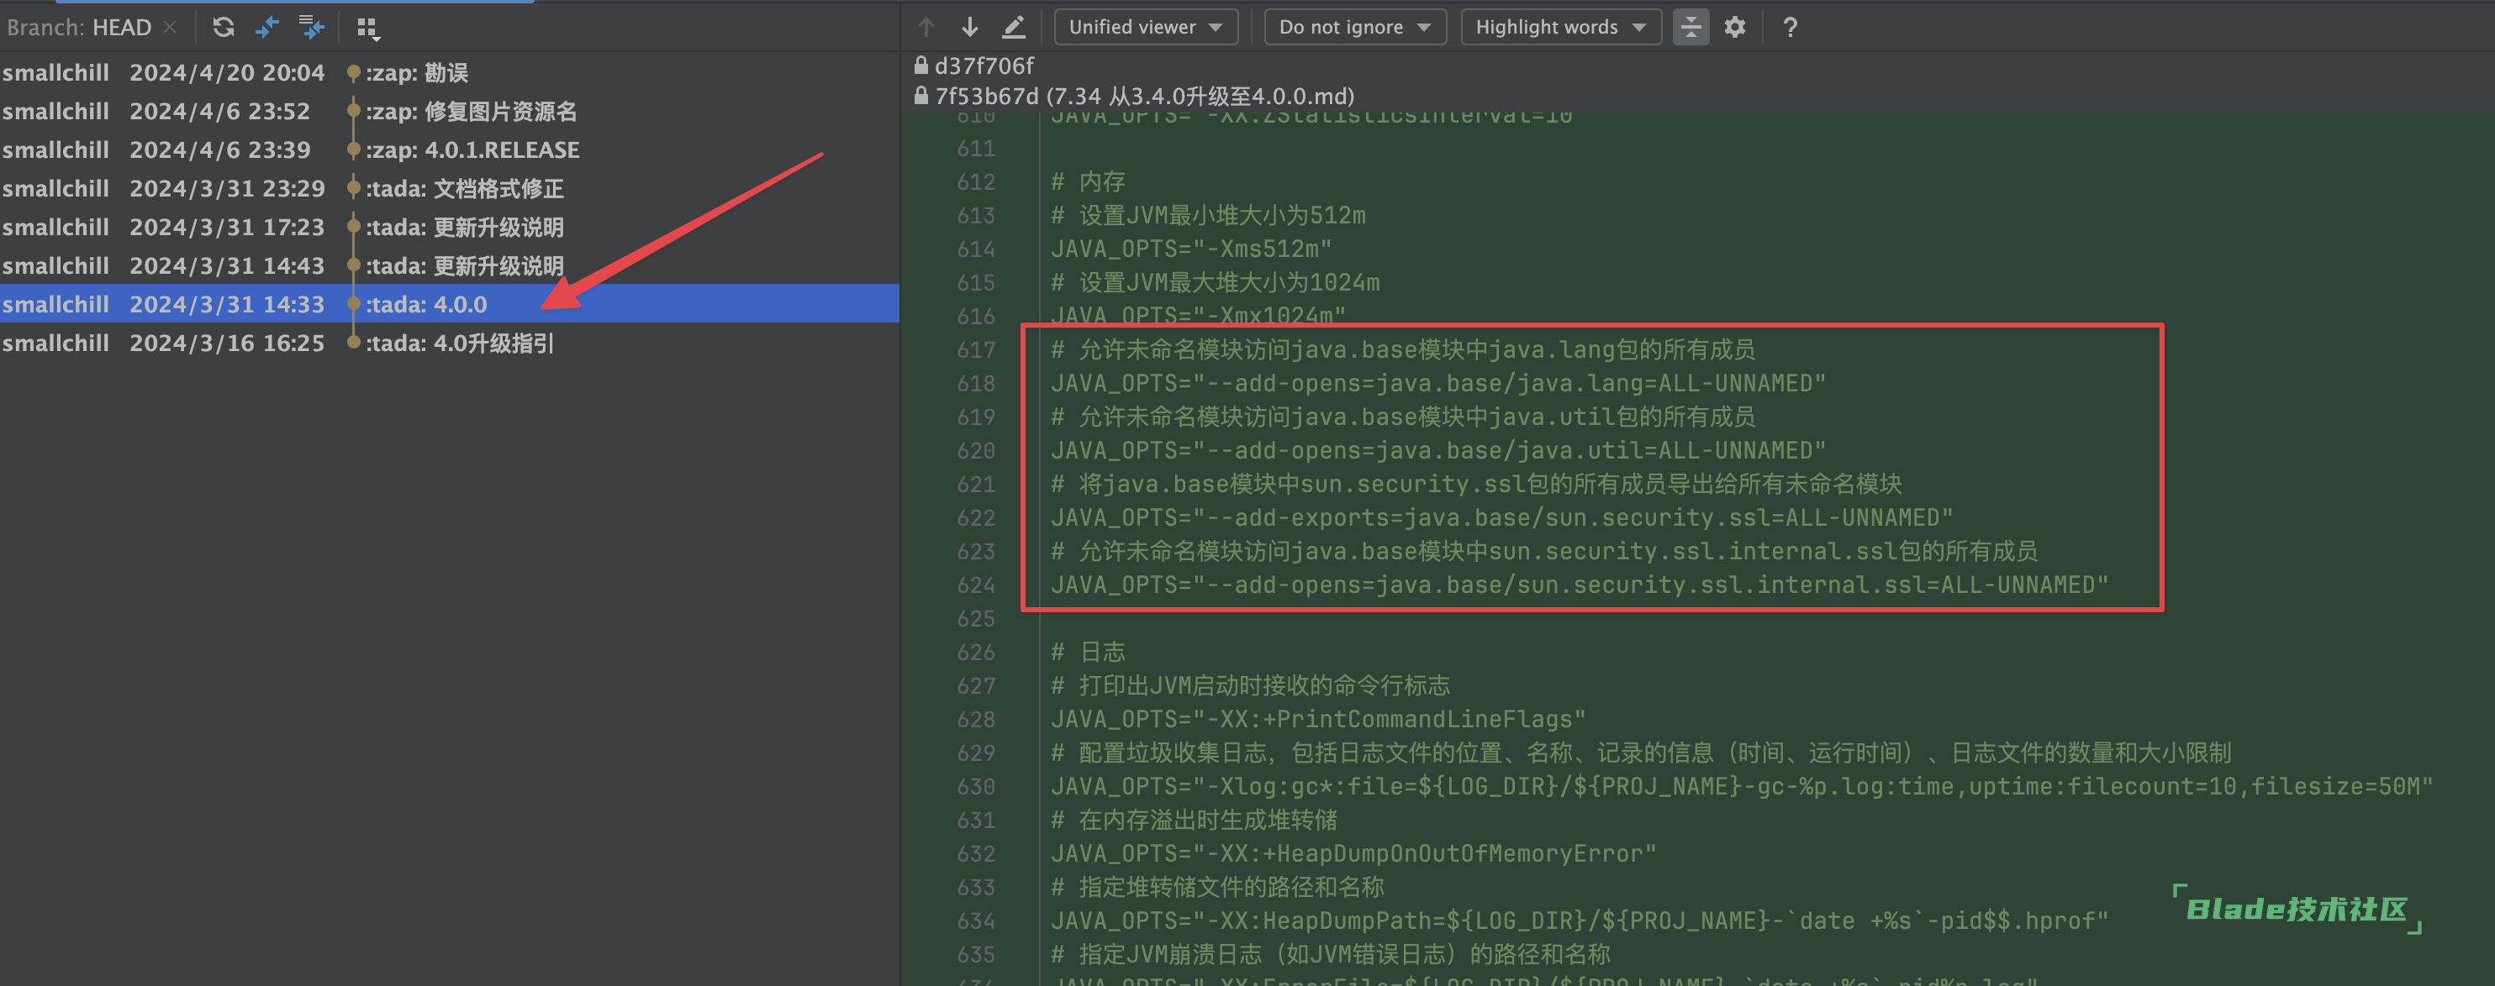Click the -Xlog:gc* options line
2495x986 pixels.
[x=1742, y=787]
